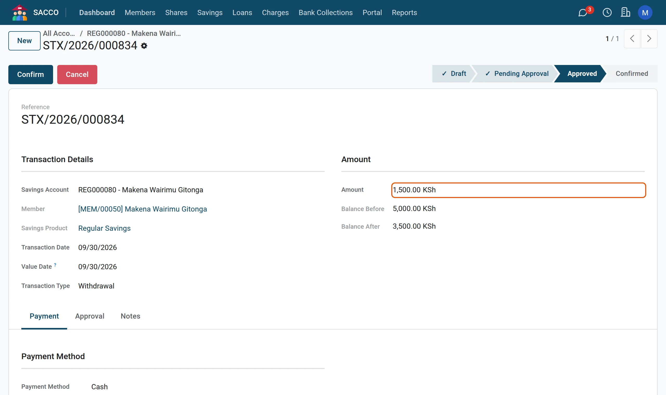Screen dimensions: 666x395
Task: Open member link MEM/00050 Makena Wairimu Gitonga
Action: coord(143,209)
